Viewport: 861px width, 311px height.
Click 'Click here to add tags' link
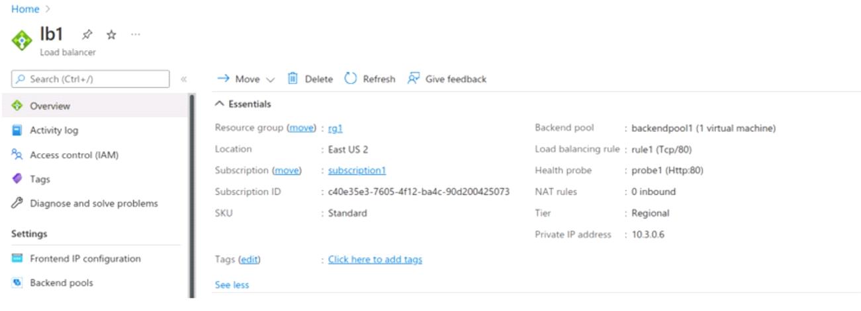[375, 259]
